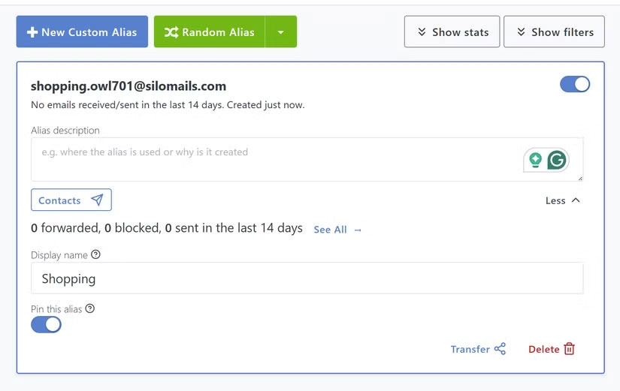Click into the Alias description text box
620x391 pixels.
point(271,159)
